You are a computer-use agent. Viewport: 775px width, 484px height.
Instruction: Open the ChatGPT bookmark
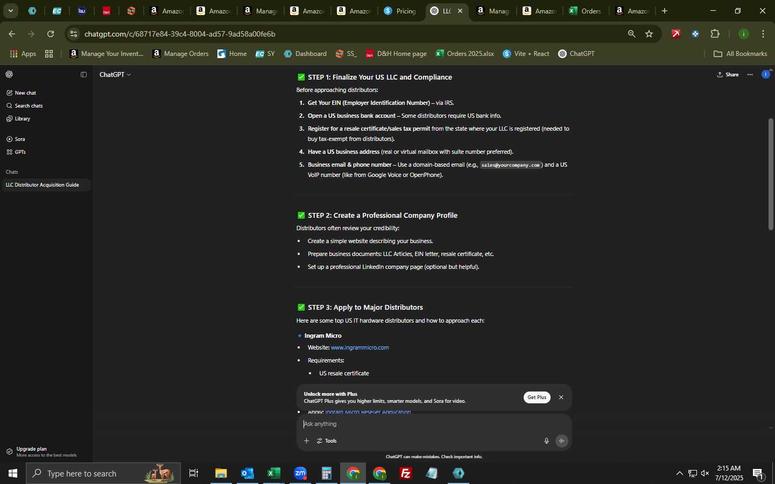tap(576, 54)
